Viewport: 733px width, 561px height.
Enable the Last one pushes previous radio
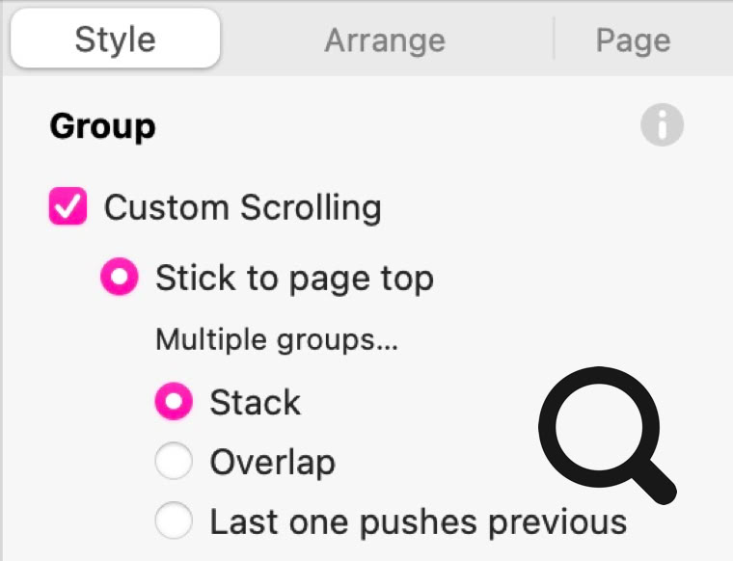pos(174,522)
